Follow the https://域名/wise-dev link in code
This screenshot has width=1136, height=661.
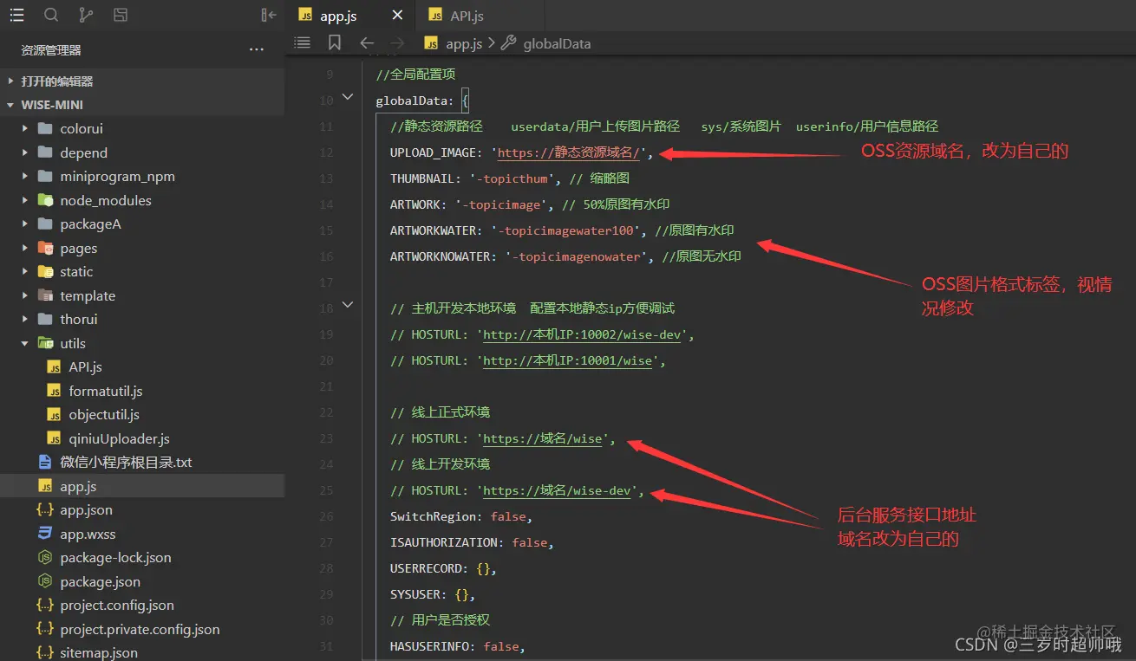tap(557, 490)
